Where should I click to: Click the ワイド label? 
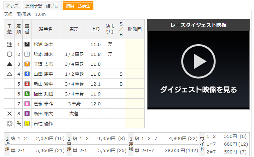pyautogui.click(x=202, y=144)
